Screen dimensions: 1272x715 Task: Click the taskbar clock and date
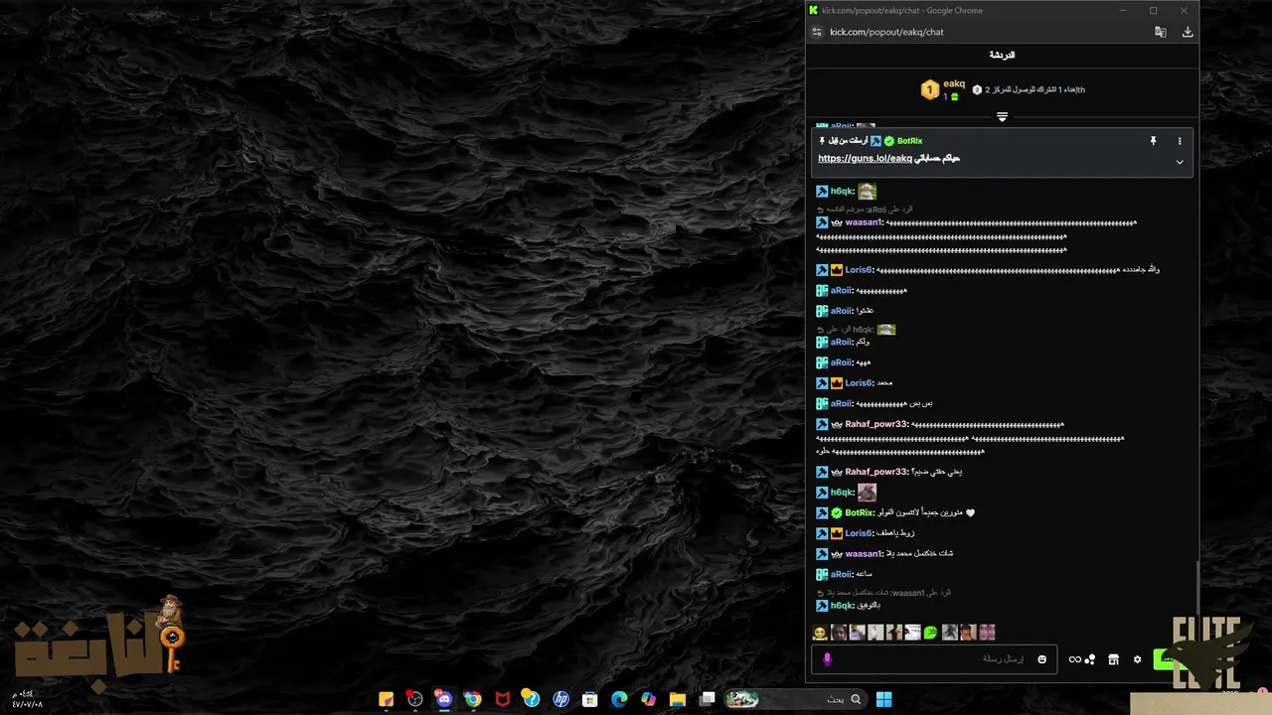[27, 698]
